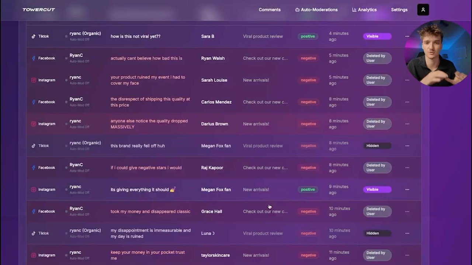Open the three-dot menu for Darius Brown comment

point(407,124)
